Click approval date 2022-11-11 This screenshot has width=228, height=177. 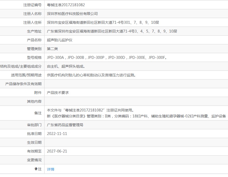[x=57, y=134]
